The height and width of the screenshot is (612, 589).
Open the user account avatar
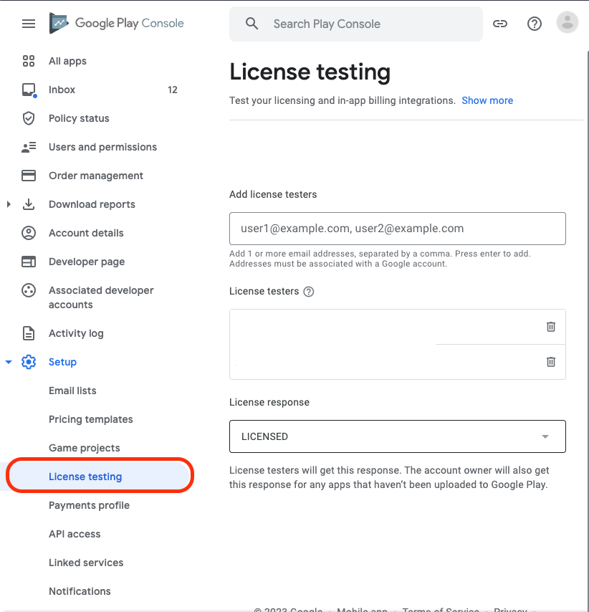click(568, 23)
